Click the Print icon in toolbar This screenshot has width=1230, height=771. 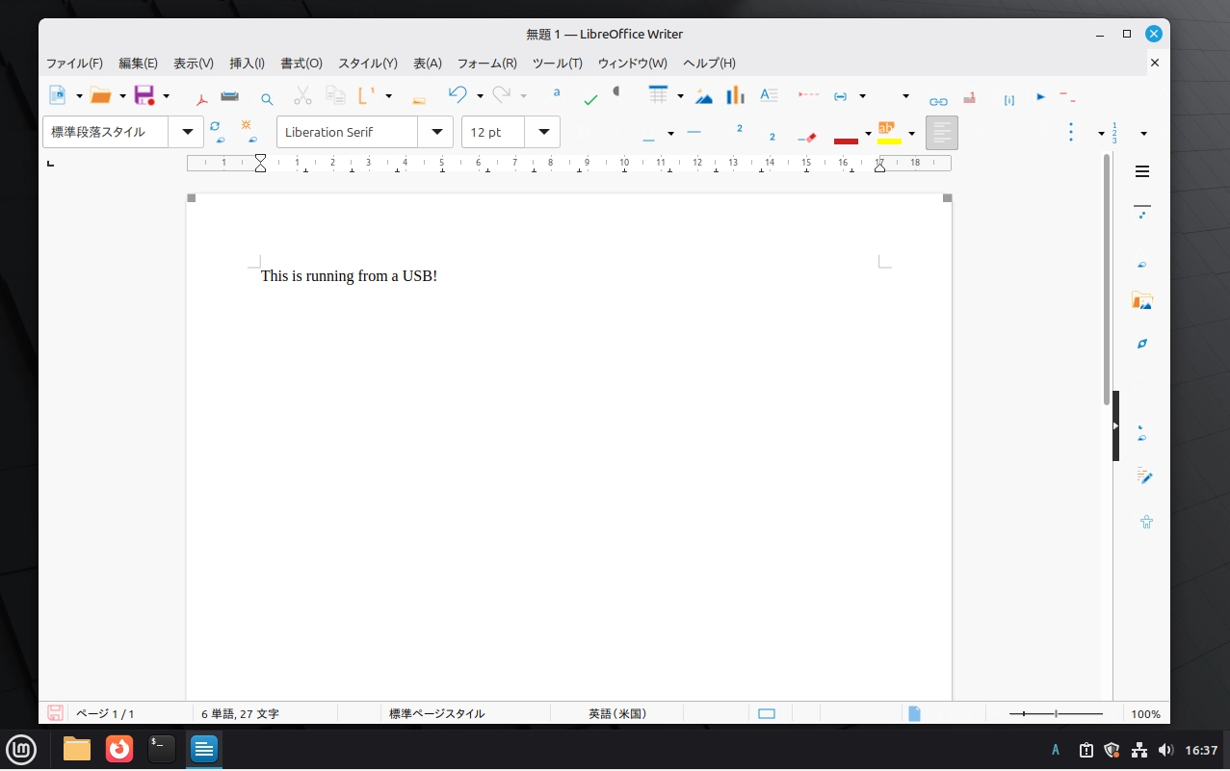(229, 96)
